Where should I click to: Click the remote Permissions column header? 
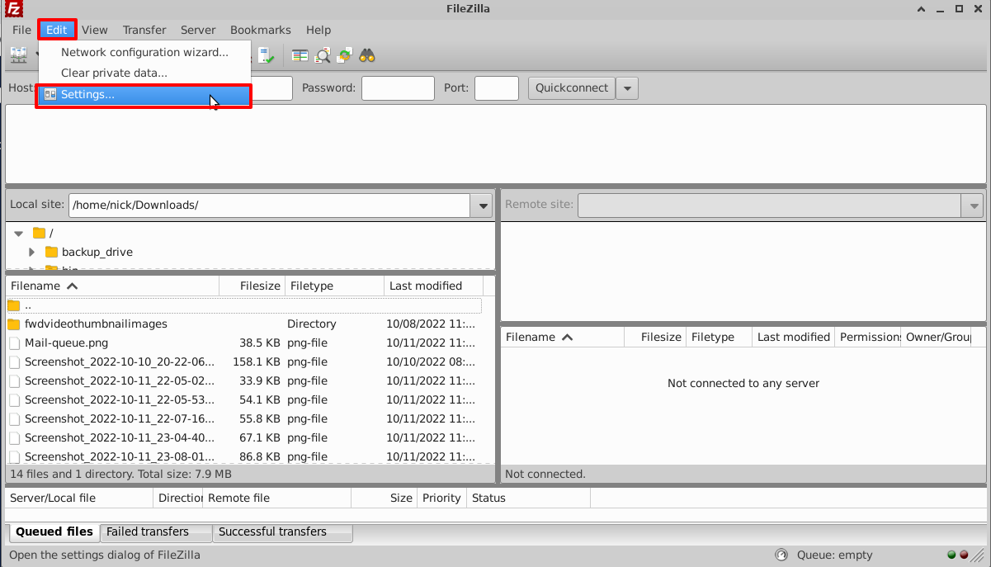pos(868,337)
